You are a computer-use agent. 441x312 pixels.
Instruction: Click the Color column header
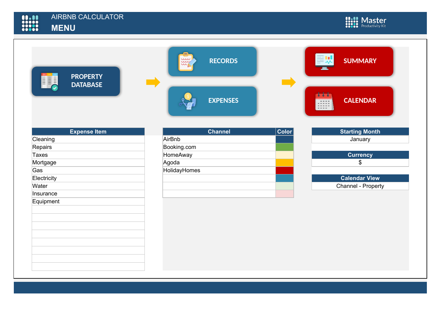pos(285,132)
